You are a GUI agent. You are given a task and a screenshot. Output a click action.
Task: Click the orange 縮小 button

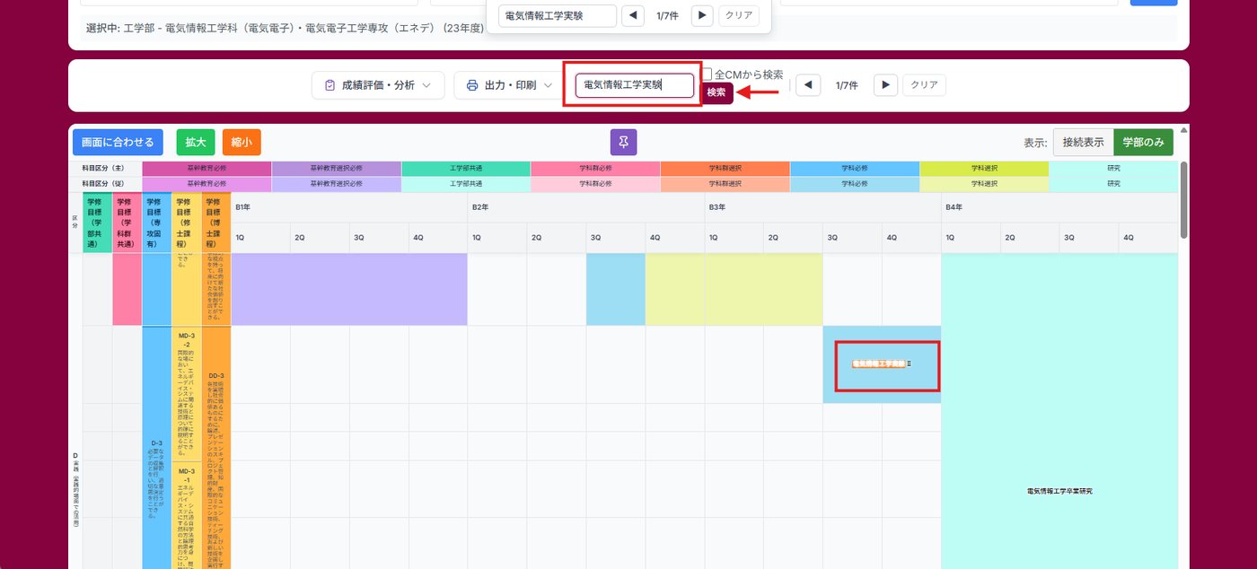tap(242, 142)
